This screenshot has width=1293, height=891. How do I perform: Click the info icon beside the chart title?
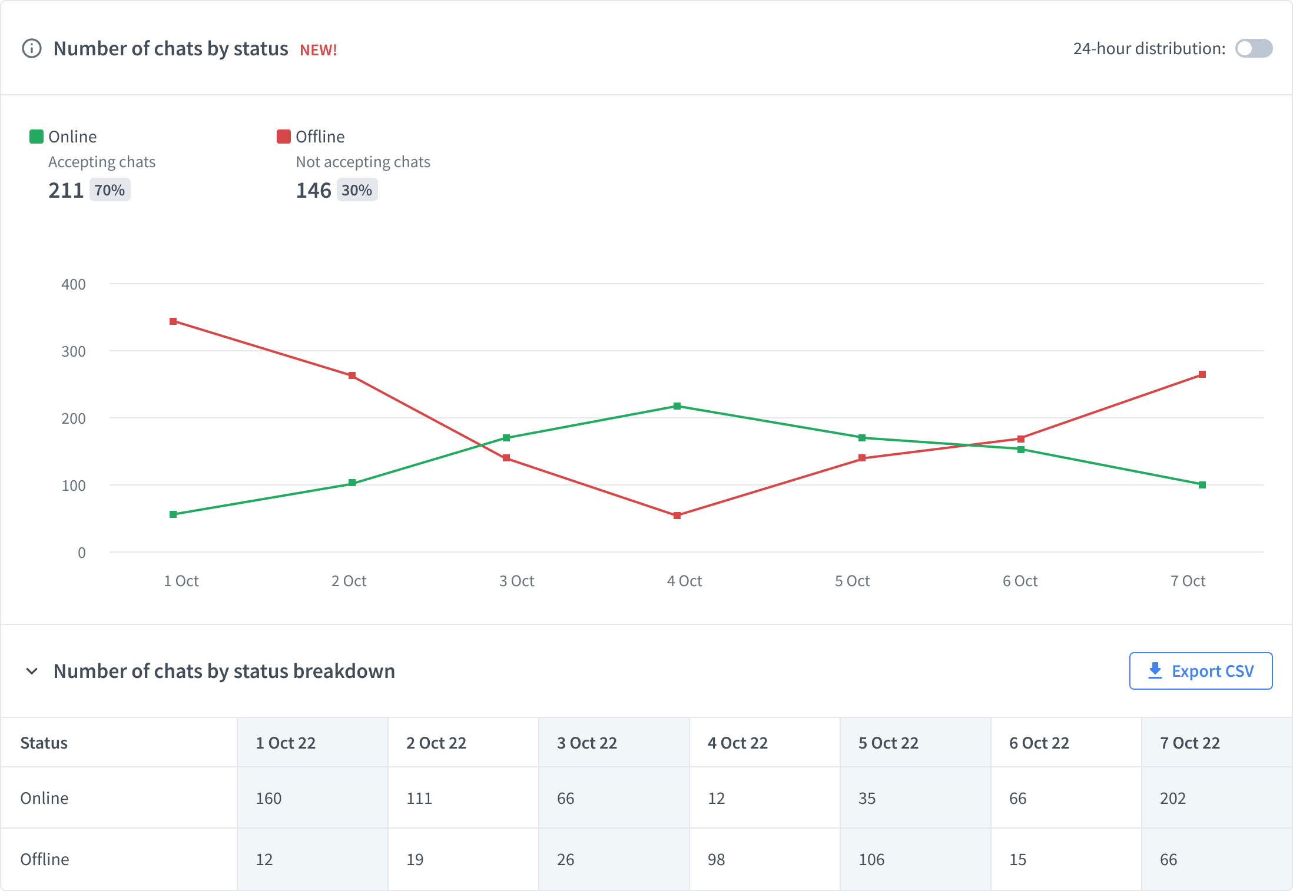(x=32, y=48)
